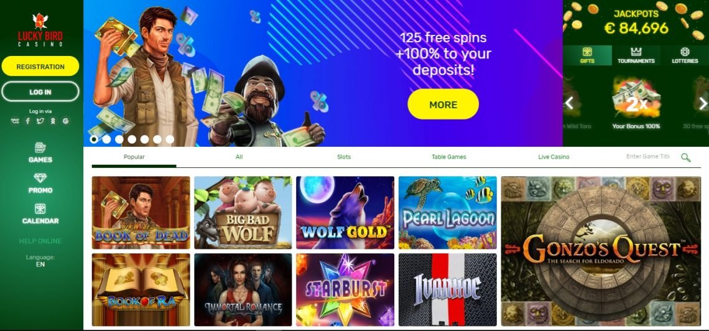Screen dimensions: 709x331
Task: Click the search magnifier icon
Action: point(686,157)
